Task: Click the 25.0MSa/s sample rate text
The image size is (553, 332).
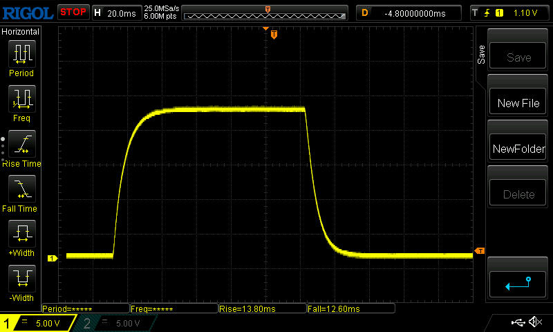Action: click(162, 8)
